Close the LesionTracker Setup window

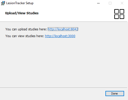click(122, 3)
